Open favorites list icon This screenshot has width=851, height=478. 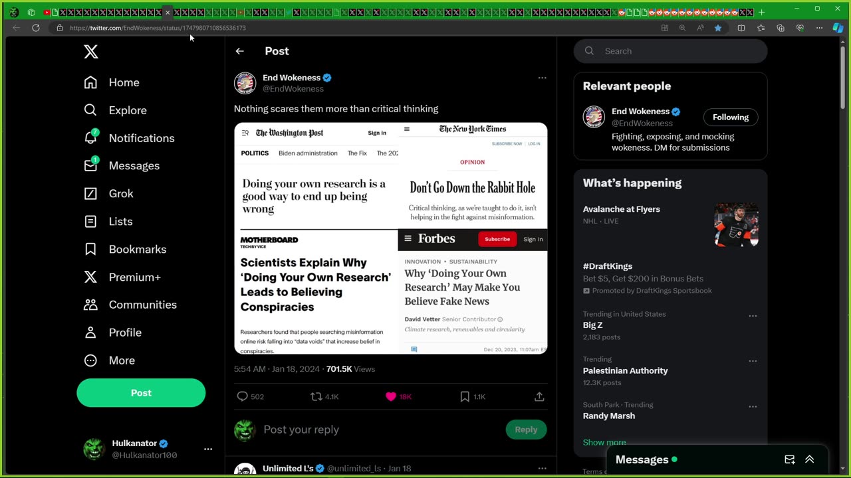coord(761,28)
